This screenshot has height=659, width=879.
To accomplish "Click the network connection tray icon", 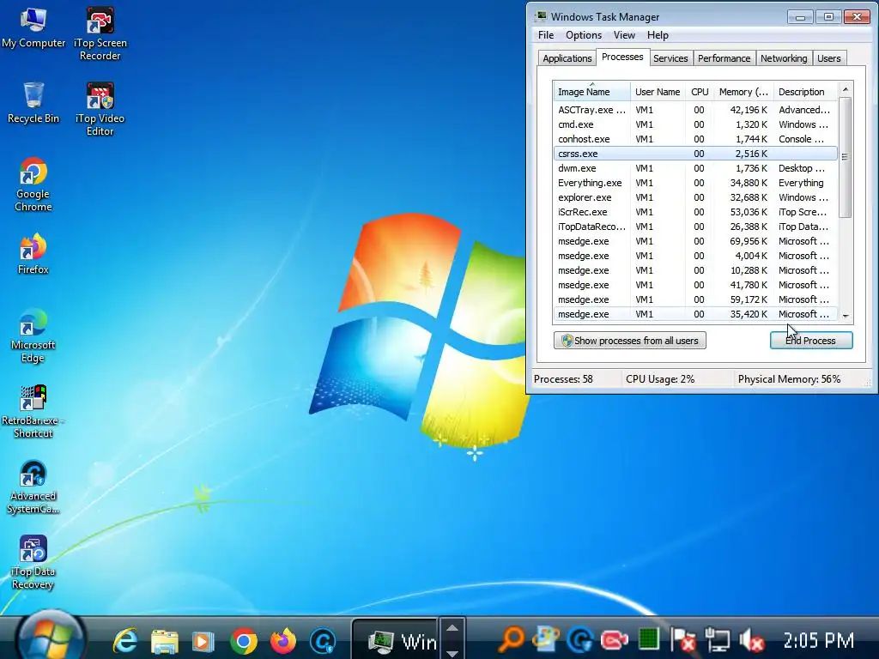I will coord(718,638).
